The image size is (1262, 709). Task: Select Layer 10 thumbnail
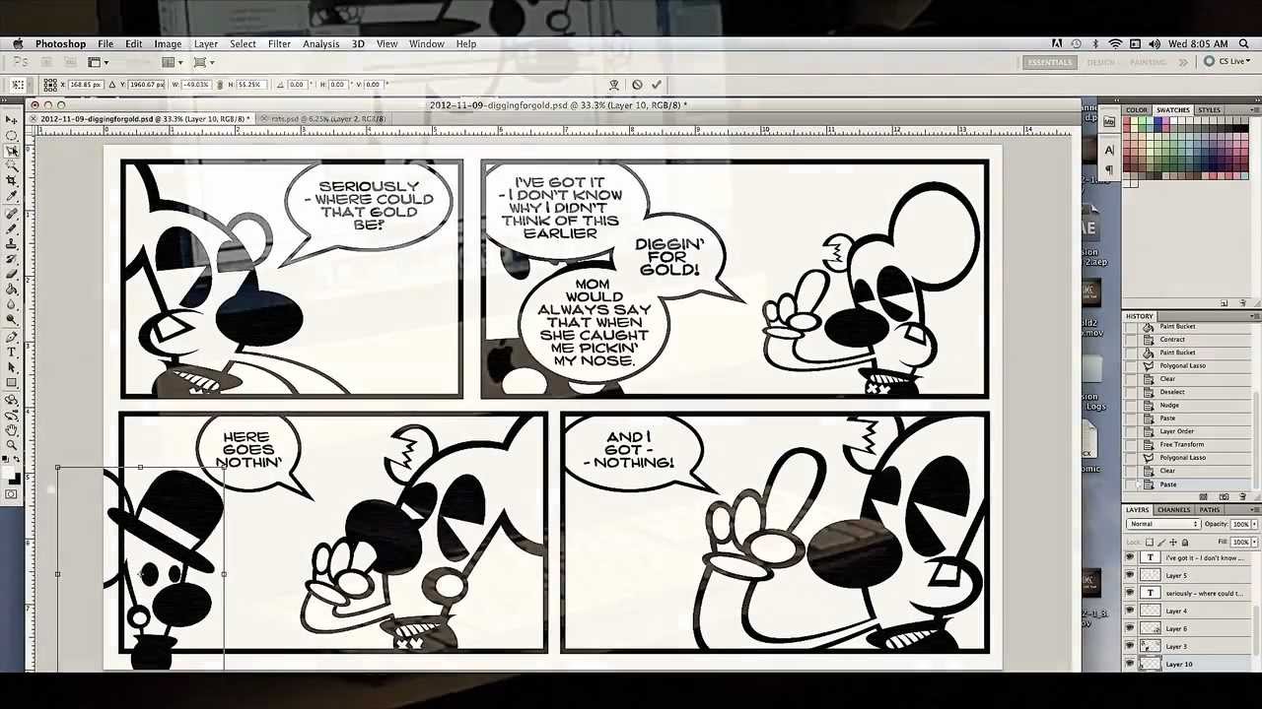1150,664
